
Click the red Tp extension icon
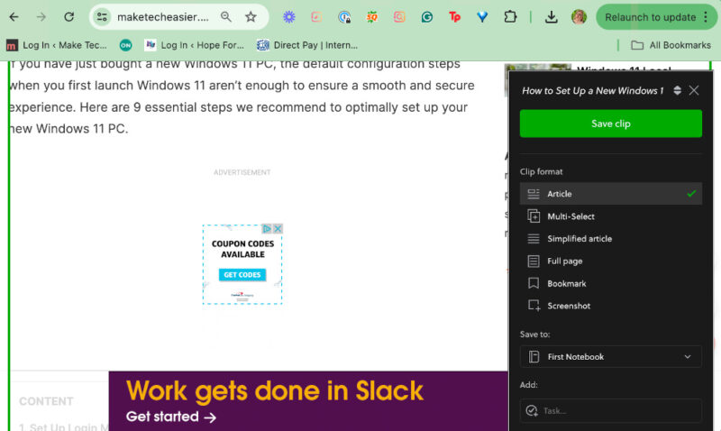pos(454,17)
